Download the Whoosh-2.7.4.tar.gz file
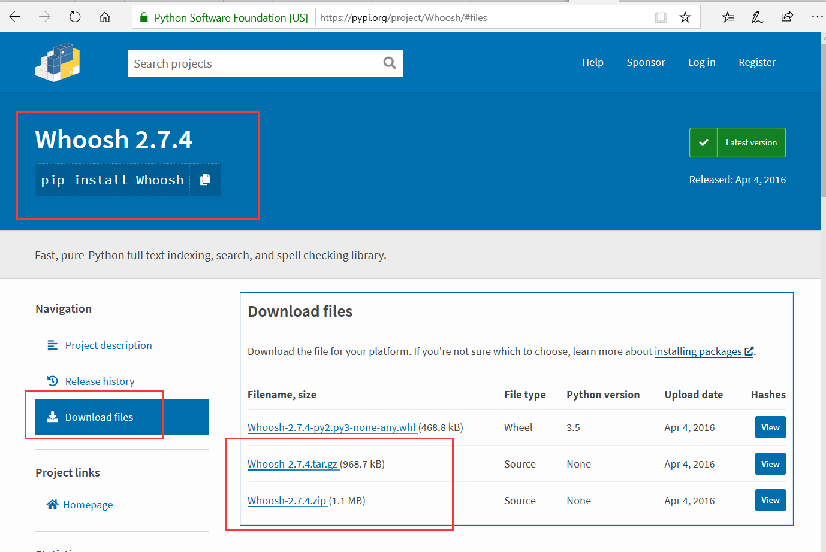The height and width of the screenshot is (552, 826). click(293, 464)
